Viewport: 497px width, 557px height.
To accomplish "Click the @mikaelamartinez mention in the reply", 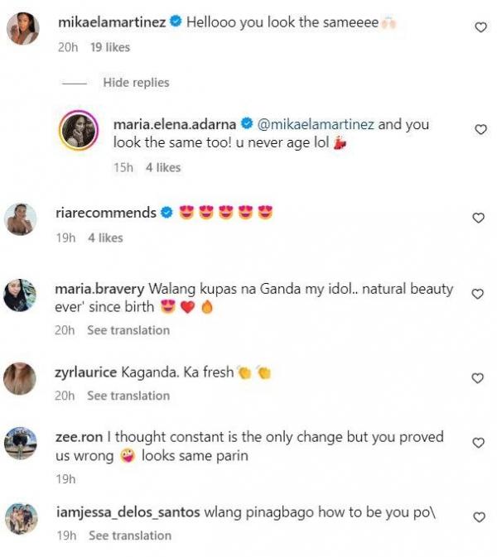I will coord(316,125).
